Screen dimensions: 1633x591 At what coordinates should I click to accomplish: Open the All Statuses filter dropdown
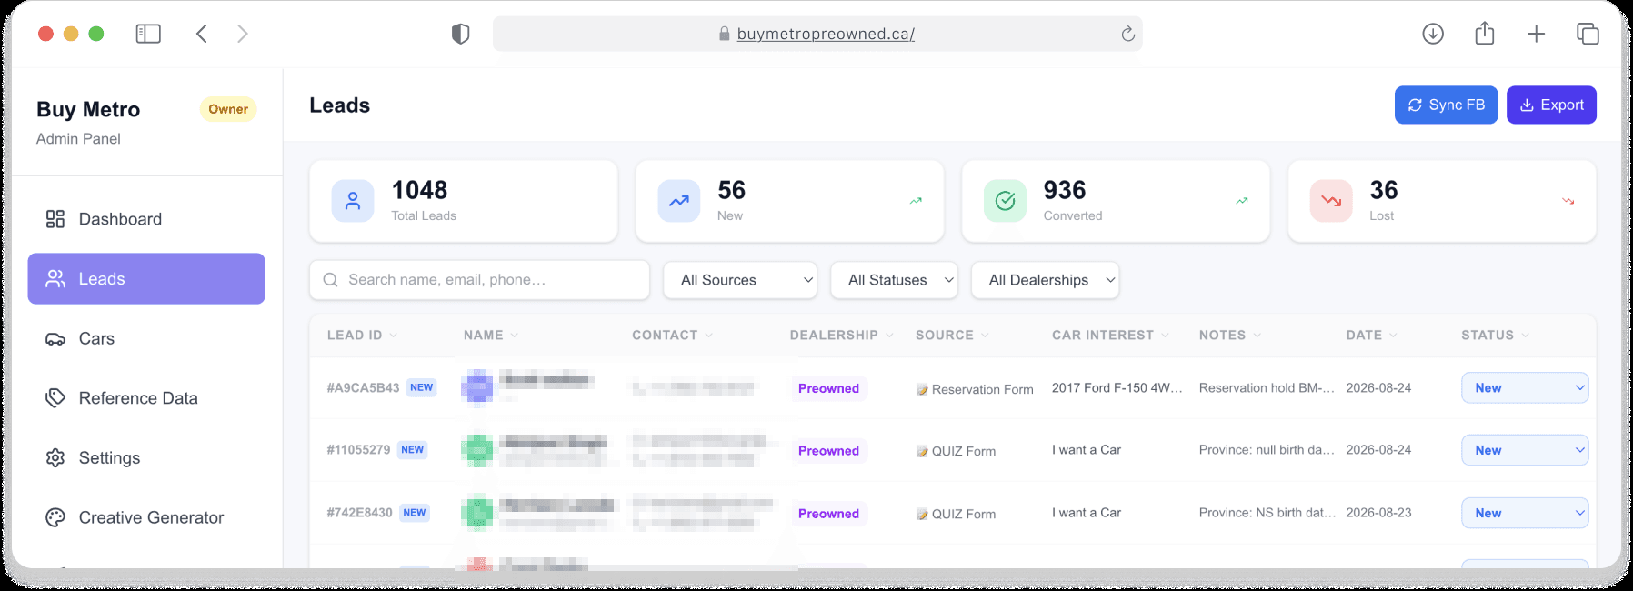point(894,280)
